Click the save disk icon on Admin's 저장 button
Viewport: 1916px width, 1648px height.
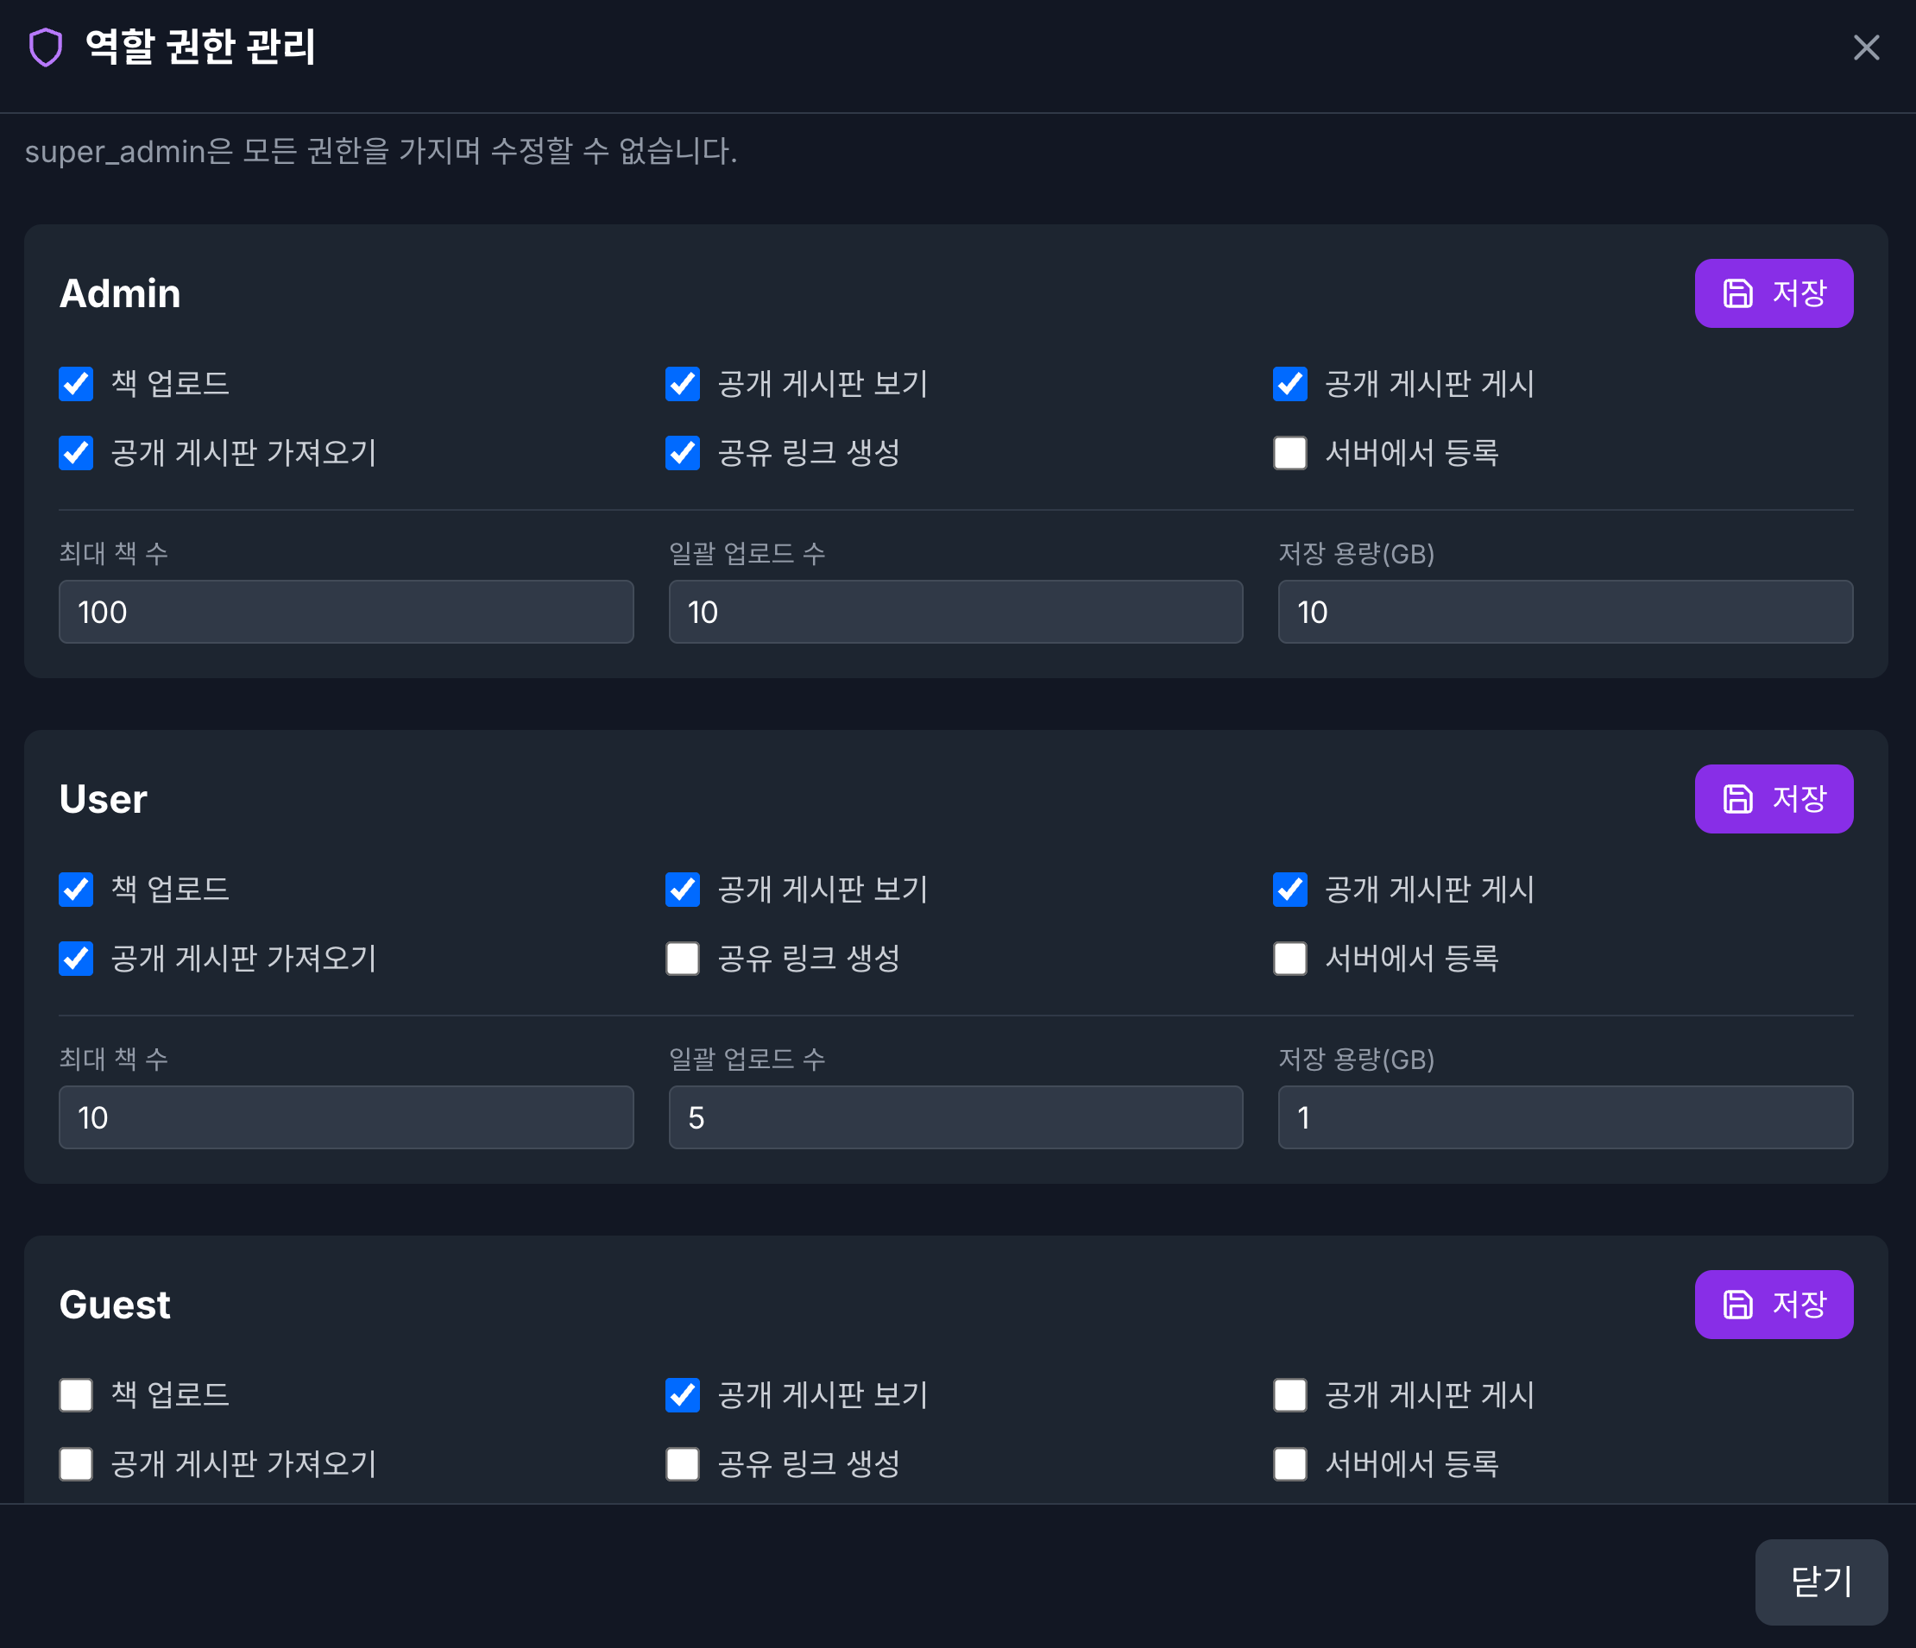(x=1738, y=293)
